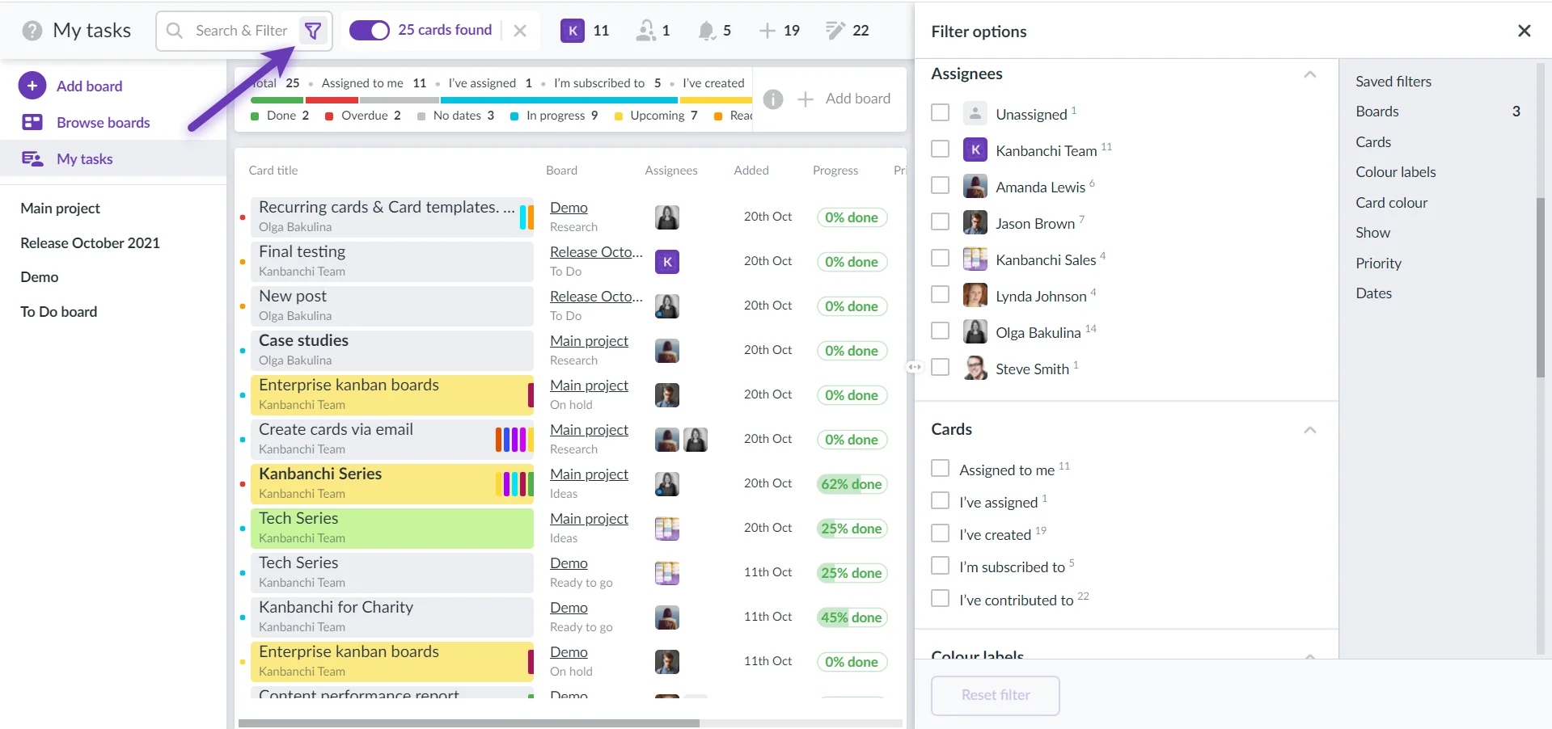Screen dimensions: 1552x729
Task: Click the info icon beside Add board
Action: (773, 99)
